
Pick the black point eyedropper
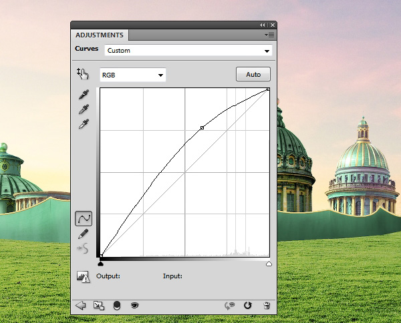click(x=84, y=95)
